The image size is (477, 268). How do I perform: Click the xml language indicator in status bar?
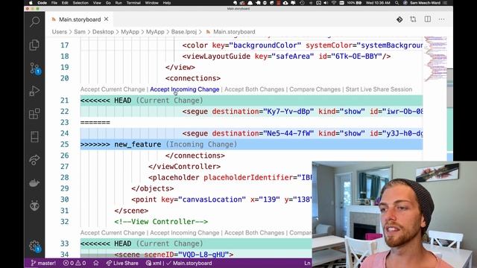click(154, 263)
